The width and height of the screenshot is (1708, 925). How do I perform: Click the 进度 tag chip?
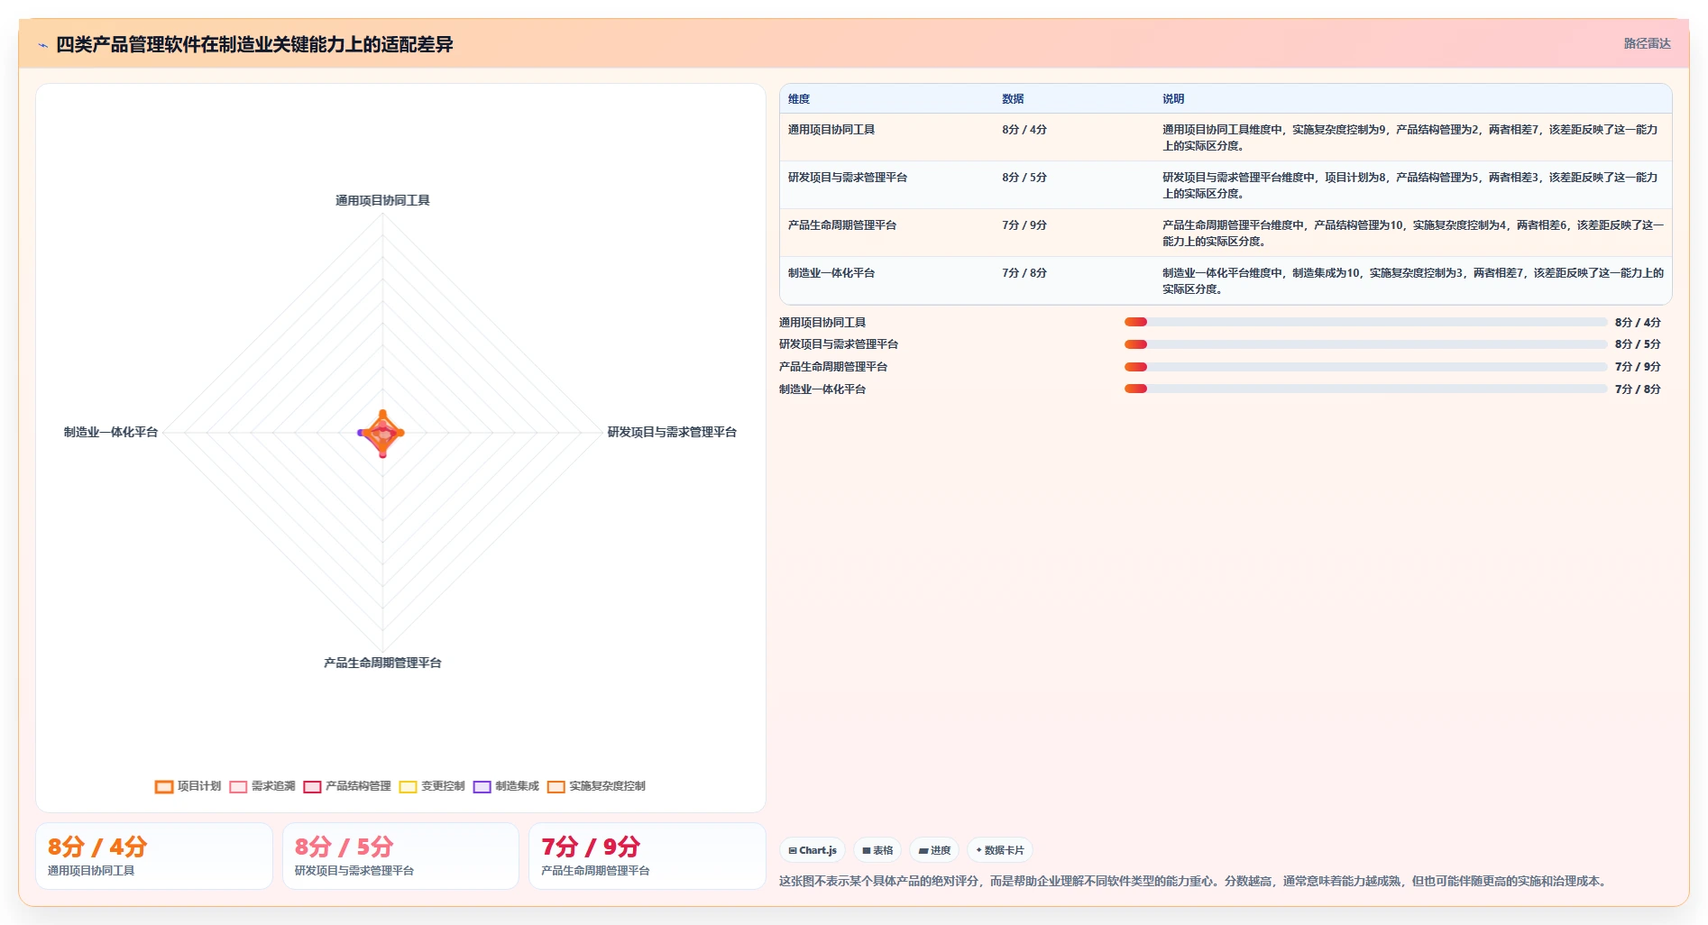coord(934,850)
